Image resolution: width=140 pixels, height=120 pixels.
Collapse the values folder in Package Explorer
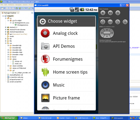point(8,59)
